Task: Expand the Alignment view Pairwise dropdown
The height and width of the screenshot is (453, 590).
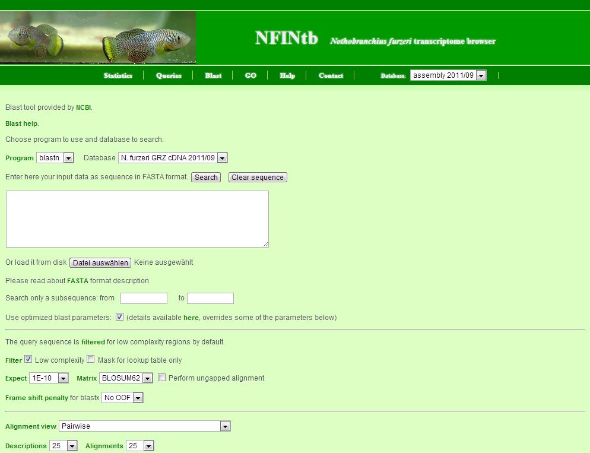Action: pyautogui.click(x=144, y=426)
